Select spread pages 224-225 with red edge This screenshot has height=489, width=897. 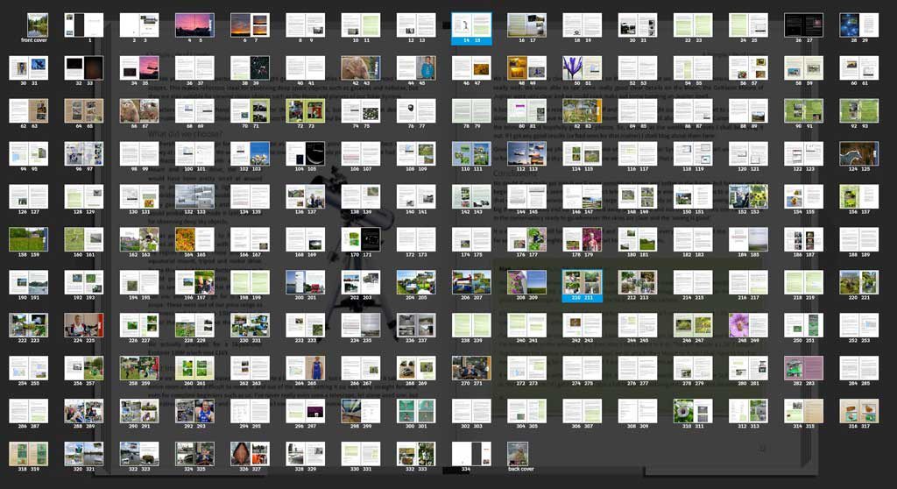[83, 325]
